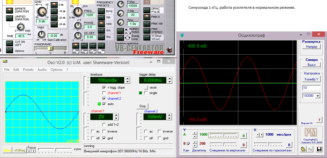
Task: Toggle the channel B checkbox
Action: tap(188, 144)
